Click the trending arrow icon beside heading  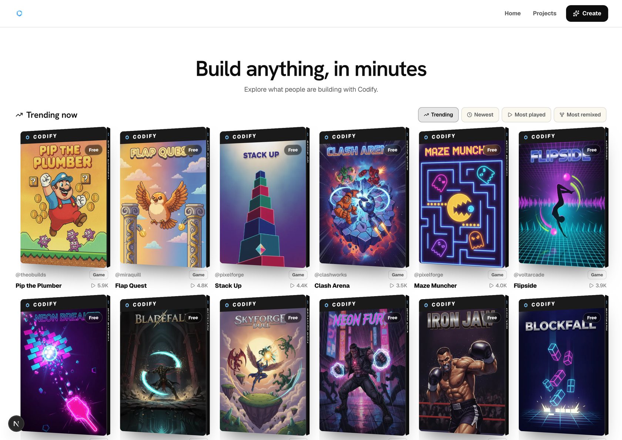tap(19, 115)
